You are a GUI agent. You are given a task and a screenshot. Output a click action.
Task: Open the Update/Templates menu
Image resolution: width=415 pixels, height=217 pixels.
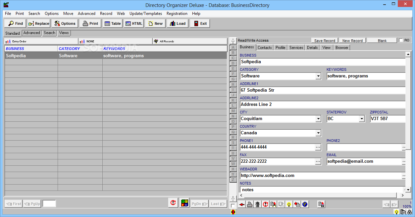click(x=146, y=14)
